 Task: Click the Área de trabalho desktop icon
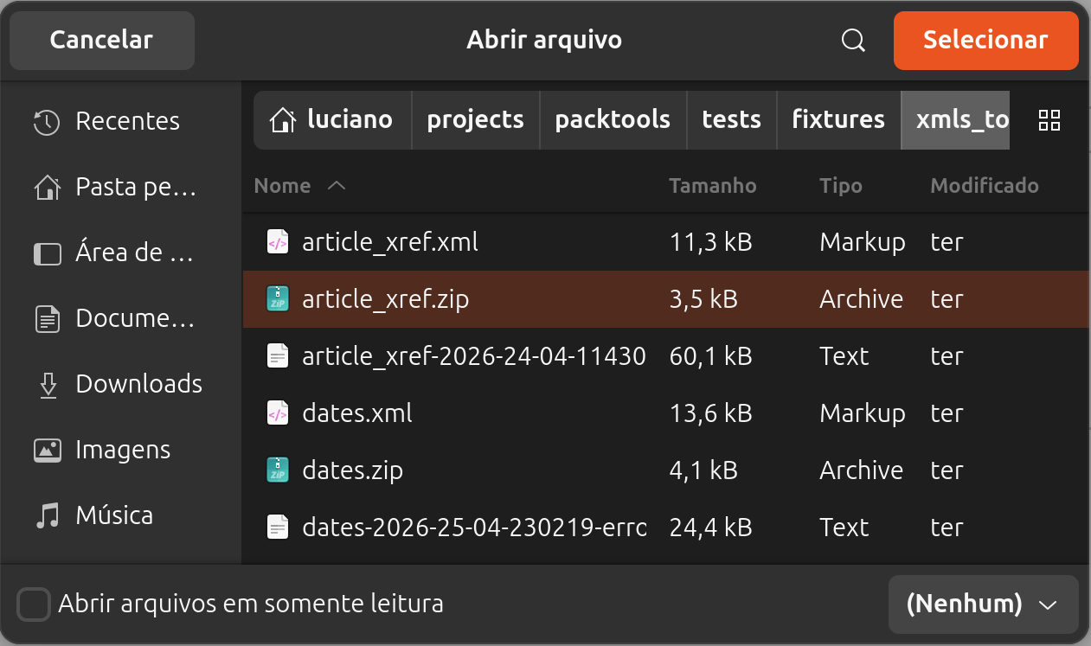click(x=47, y=253)
